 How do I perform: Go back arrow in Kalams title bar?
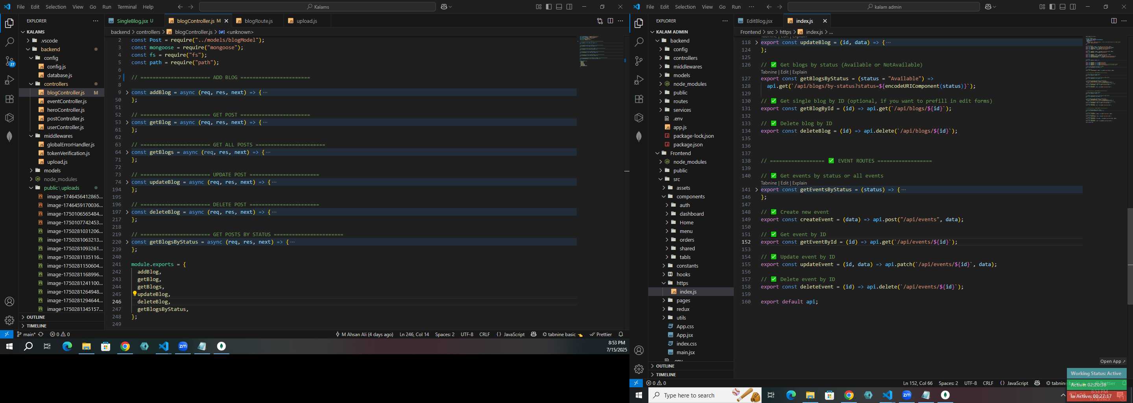pyautogui.click(x=180, y=7)
